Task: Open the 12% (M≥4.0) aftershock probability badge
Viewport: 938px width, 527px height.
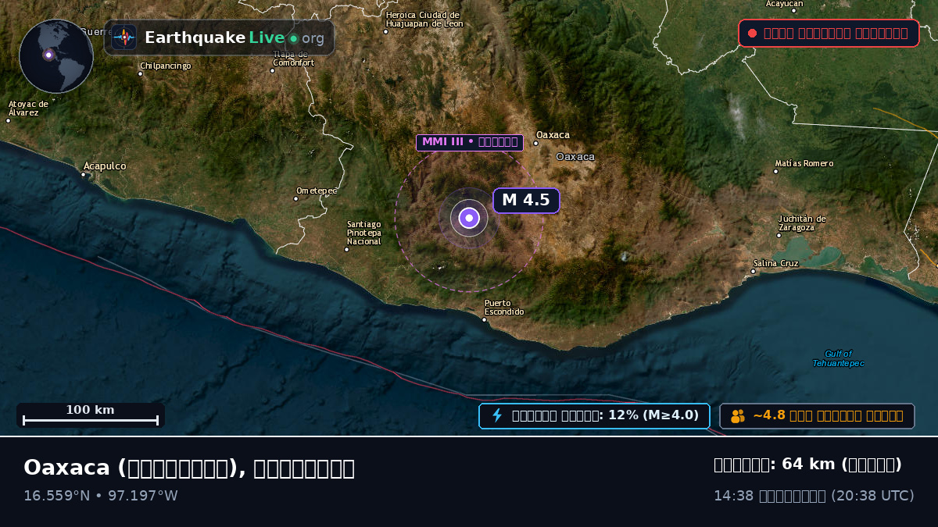Action: tap(594, 415)
